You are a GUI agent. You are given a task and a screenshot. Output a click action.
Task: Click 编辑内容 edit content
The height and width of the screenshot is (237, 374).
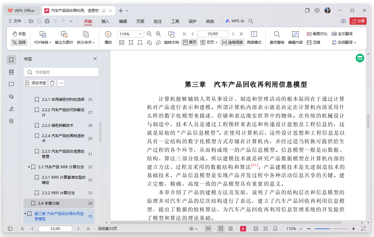point(295,38)
